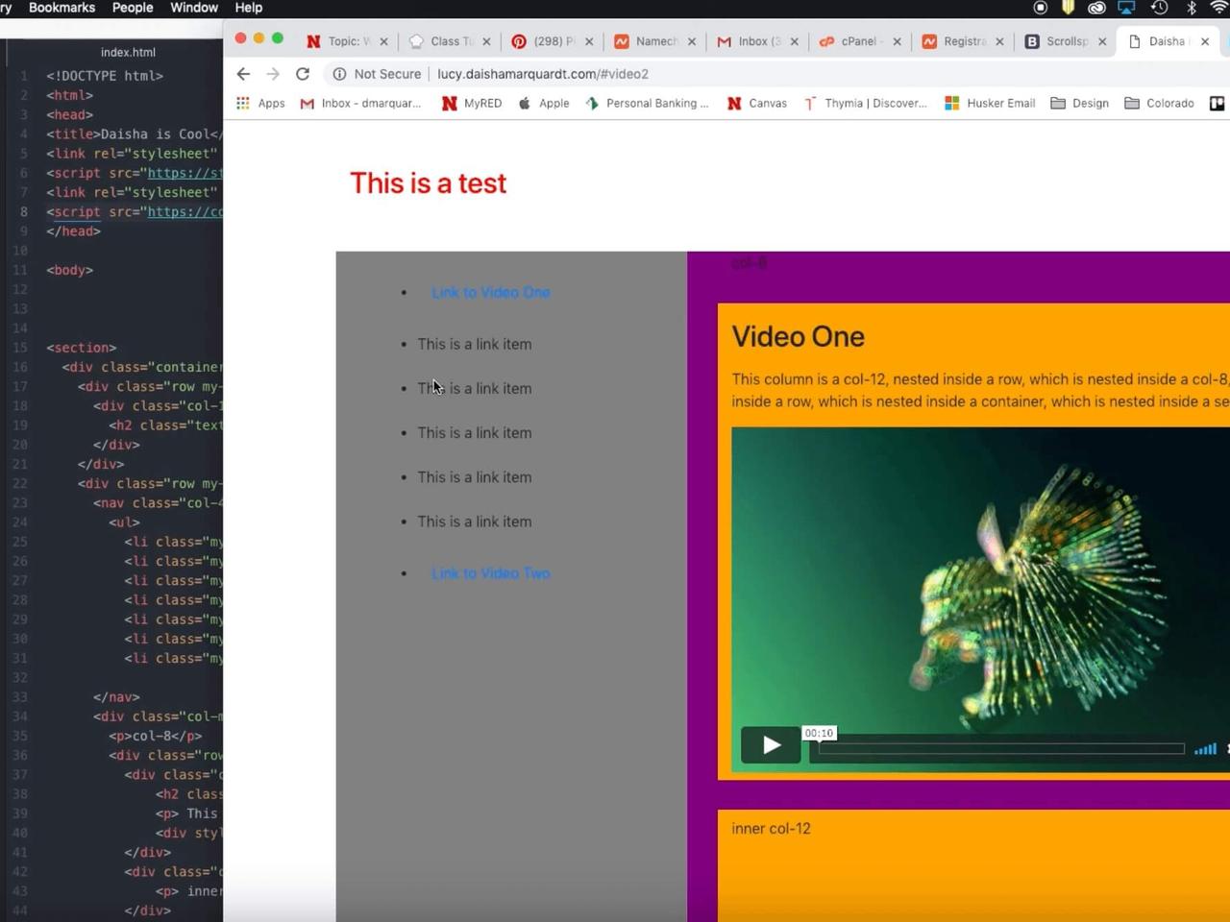Click the browser forward arrow
Viewport: 1230px width, 922px height.
pyautogui.click(x=273, y=74)
